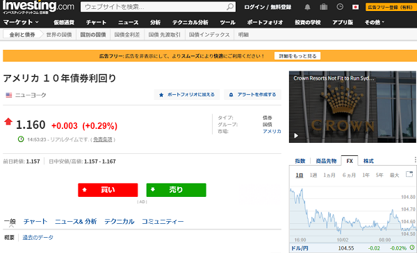Select the 国債金利差 submenu item
The height and width of the screenshot is (253, 417).
(127, 35)
